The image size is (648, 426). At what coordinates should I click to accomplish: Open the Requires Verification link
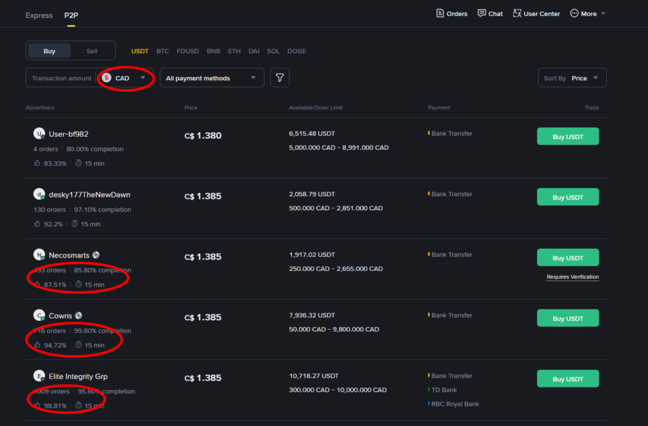tap(572, 277)
